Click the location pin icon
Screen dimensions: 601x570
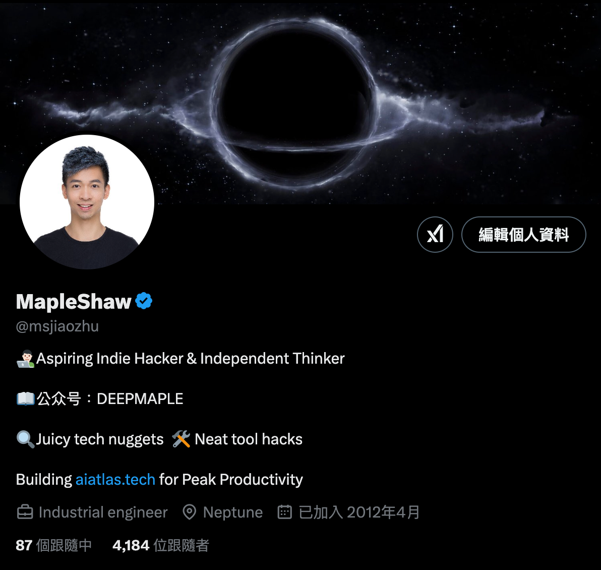190,512
